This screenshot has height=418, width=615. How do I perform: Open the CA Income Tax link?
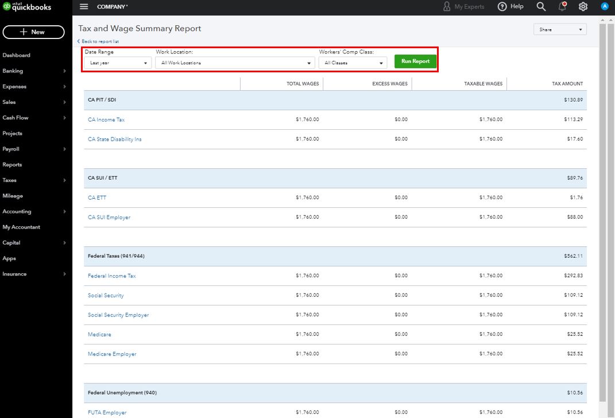point(106,119)
